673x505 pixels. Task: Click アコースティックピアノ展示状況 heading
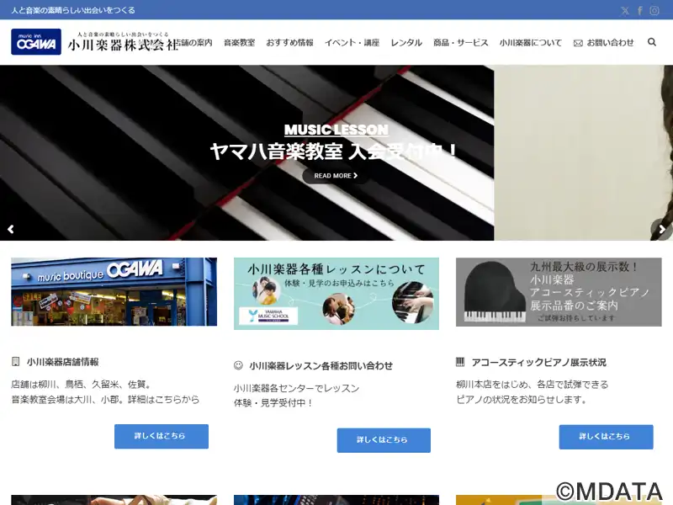[539, 363]
